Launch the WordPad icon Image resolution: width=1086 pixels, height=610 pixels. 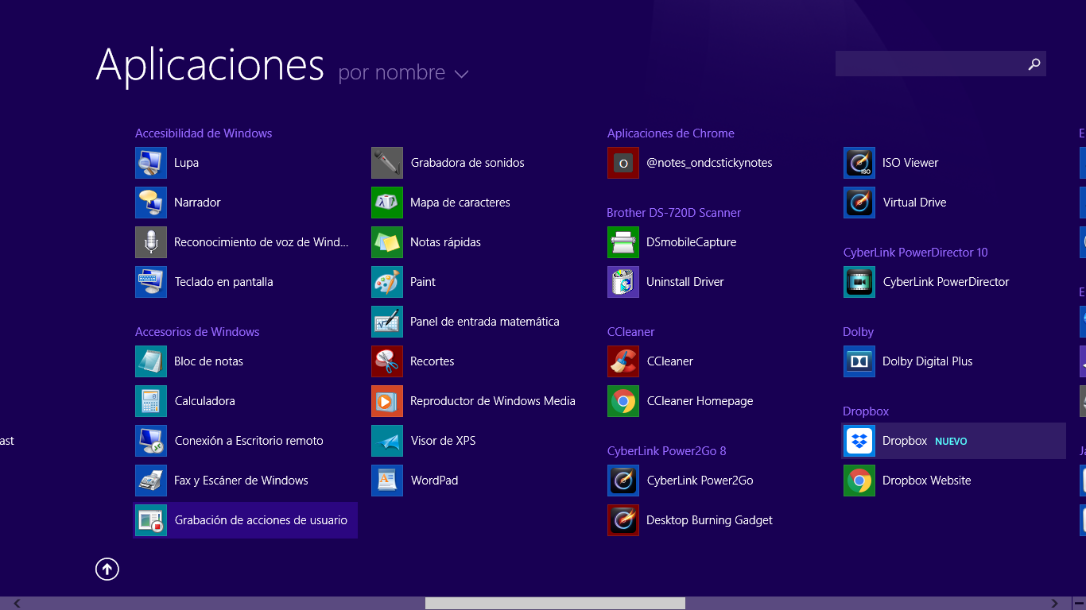(387, 481)
